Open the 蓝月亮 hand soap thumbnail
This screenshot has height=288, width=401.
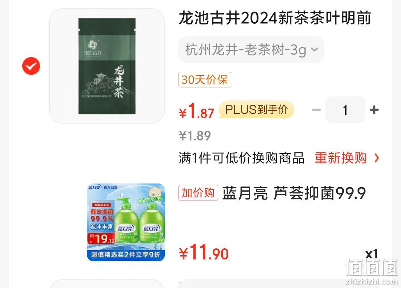[x=126, y=222]
